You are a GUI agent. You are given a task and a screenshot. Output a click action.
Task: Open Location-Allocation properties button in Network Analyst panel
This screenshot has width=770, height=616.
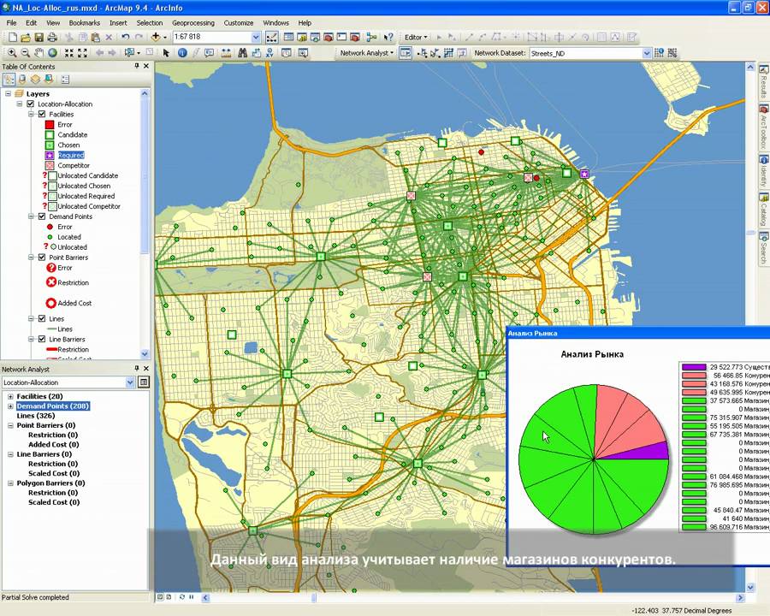144,382
